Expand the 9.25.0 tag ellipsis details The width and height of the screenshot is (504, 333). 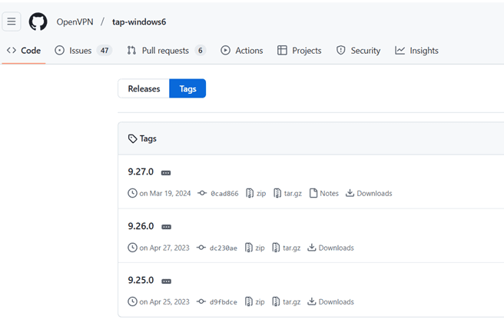pos(166,281)
